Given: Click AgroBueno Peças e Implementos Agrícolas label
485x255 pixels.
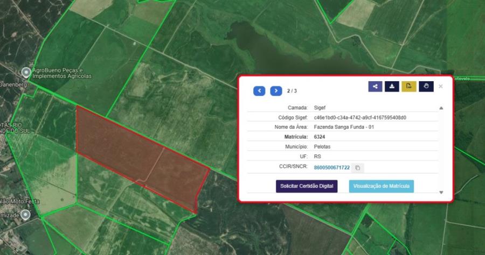Looking at the screenshot, I should coord(62,73).
